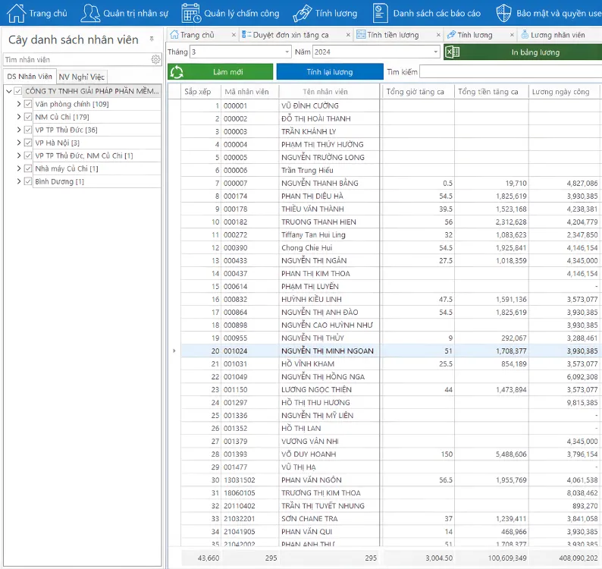This screenshot has height=569, width=602.
Task: Click the Tìm kiếm search box
Action: pyautogui.click(x=510, y=72)
